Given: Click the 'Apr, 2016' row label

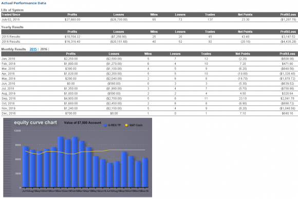Looking at the screenshot, I should tap(8, 74).
